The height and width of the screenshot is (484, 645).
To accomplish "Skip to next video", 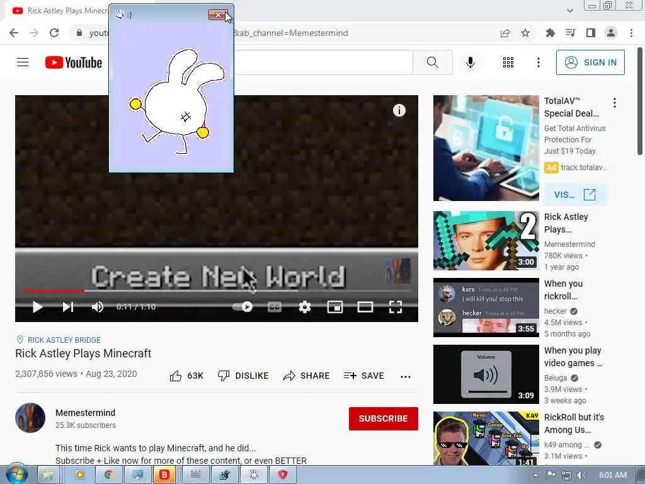I will tap(68, 307).
